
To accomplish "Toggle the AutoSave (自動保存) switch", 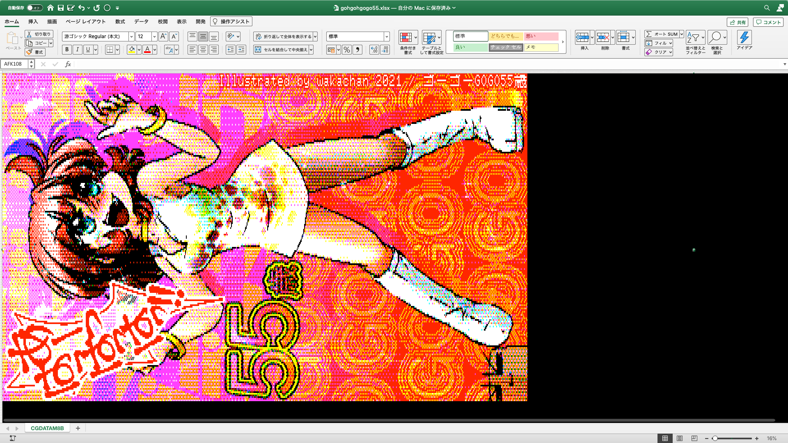I will [34, 8].
